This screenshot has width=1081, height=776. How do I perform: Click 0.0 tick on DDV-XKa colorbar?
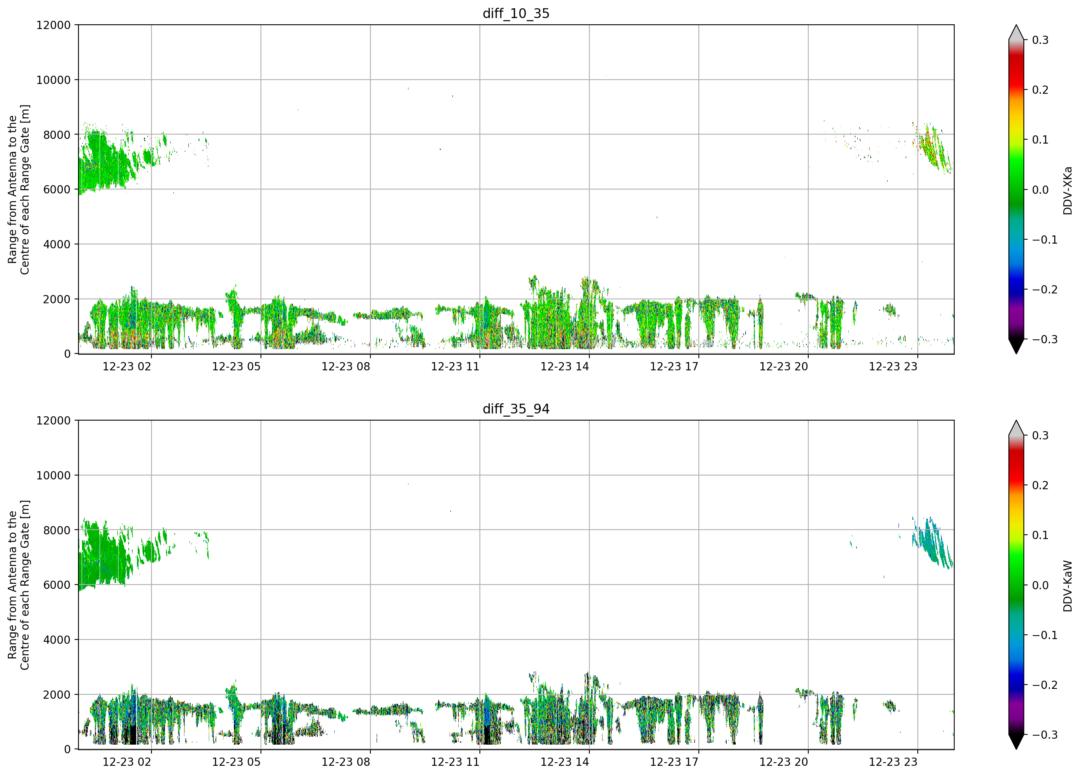point(1041,190)
